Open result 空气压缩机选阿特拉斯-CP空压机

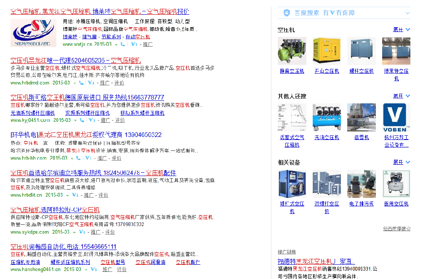pyautogui.click(x=55, y=210)
